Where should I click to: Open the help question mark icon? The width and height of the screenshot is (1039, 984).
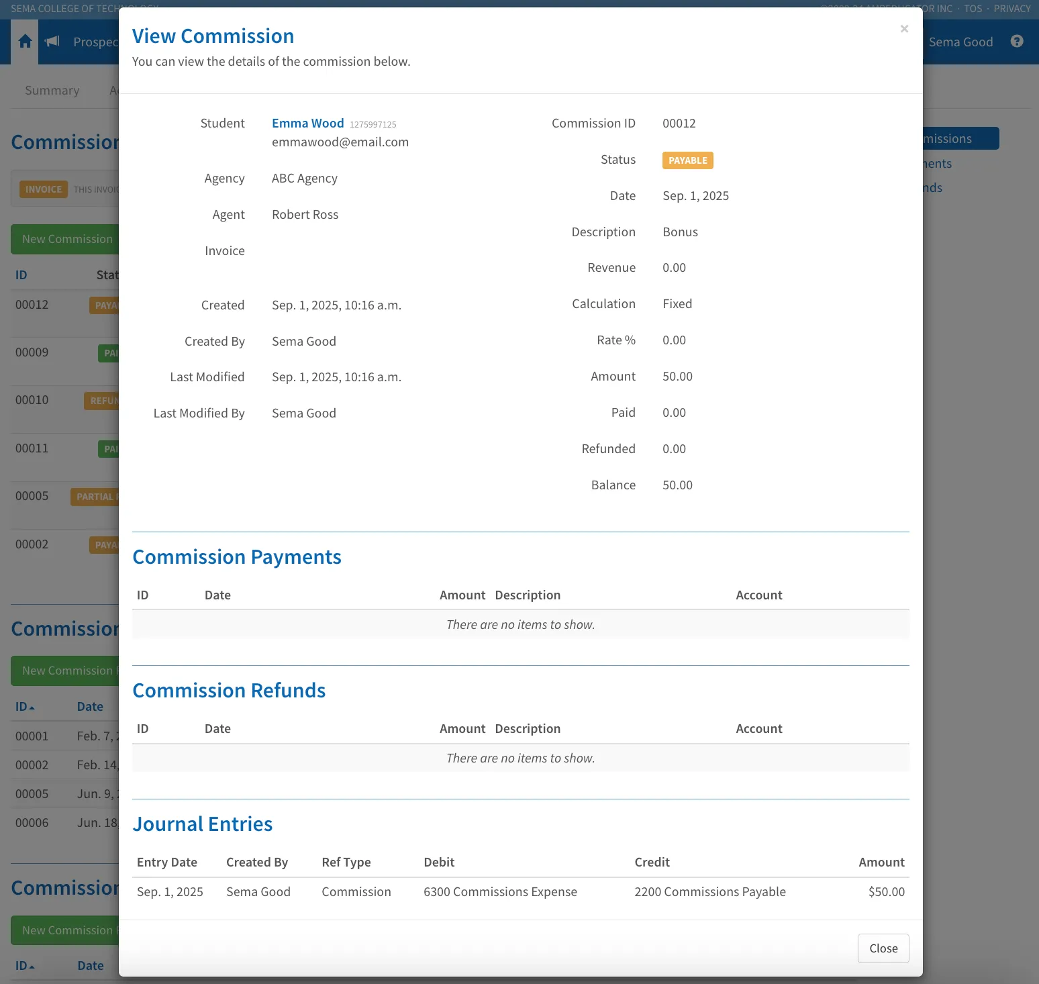(x=1017, y=42)
